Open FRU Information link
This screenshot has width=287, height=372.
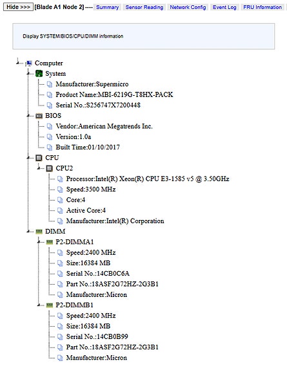262,7
